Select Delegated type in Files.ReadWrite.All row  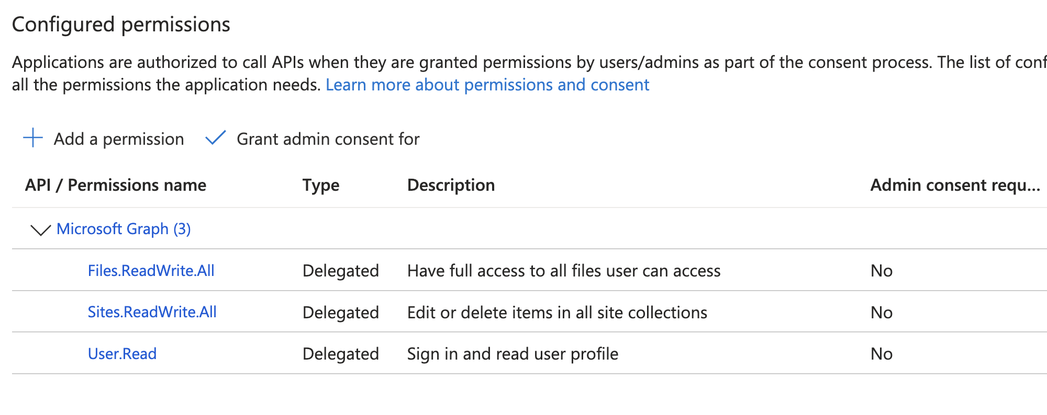point(341,271)
